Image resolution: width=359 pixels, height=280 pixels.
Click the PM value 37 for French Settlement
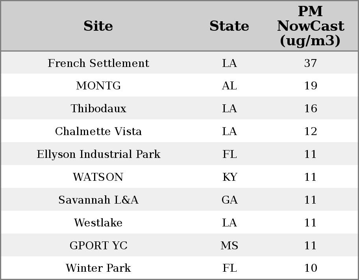pos(311,63)
